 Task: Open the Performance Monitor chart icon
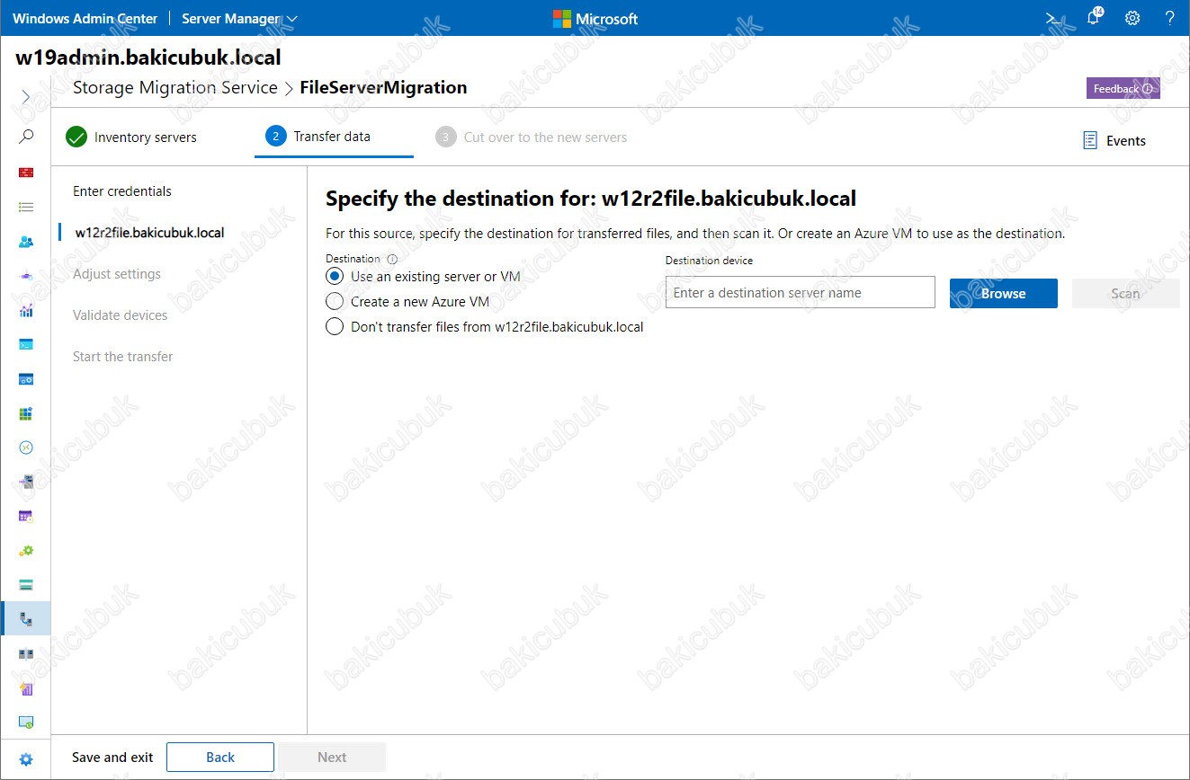26,311
